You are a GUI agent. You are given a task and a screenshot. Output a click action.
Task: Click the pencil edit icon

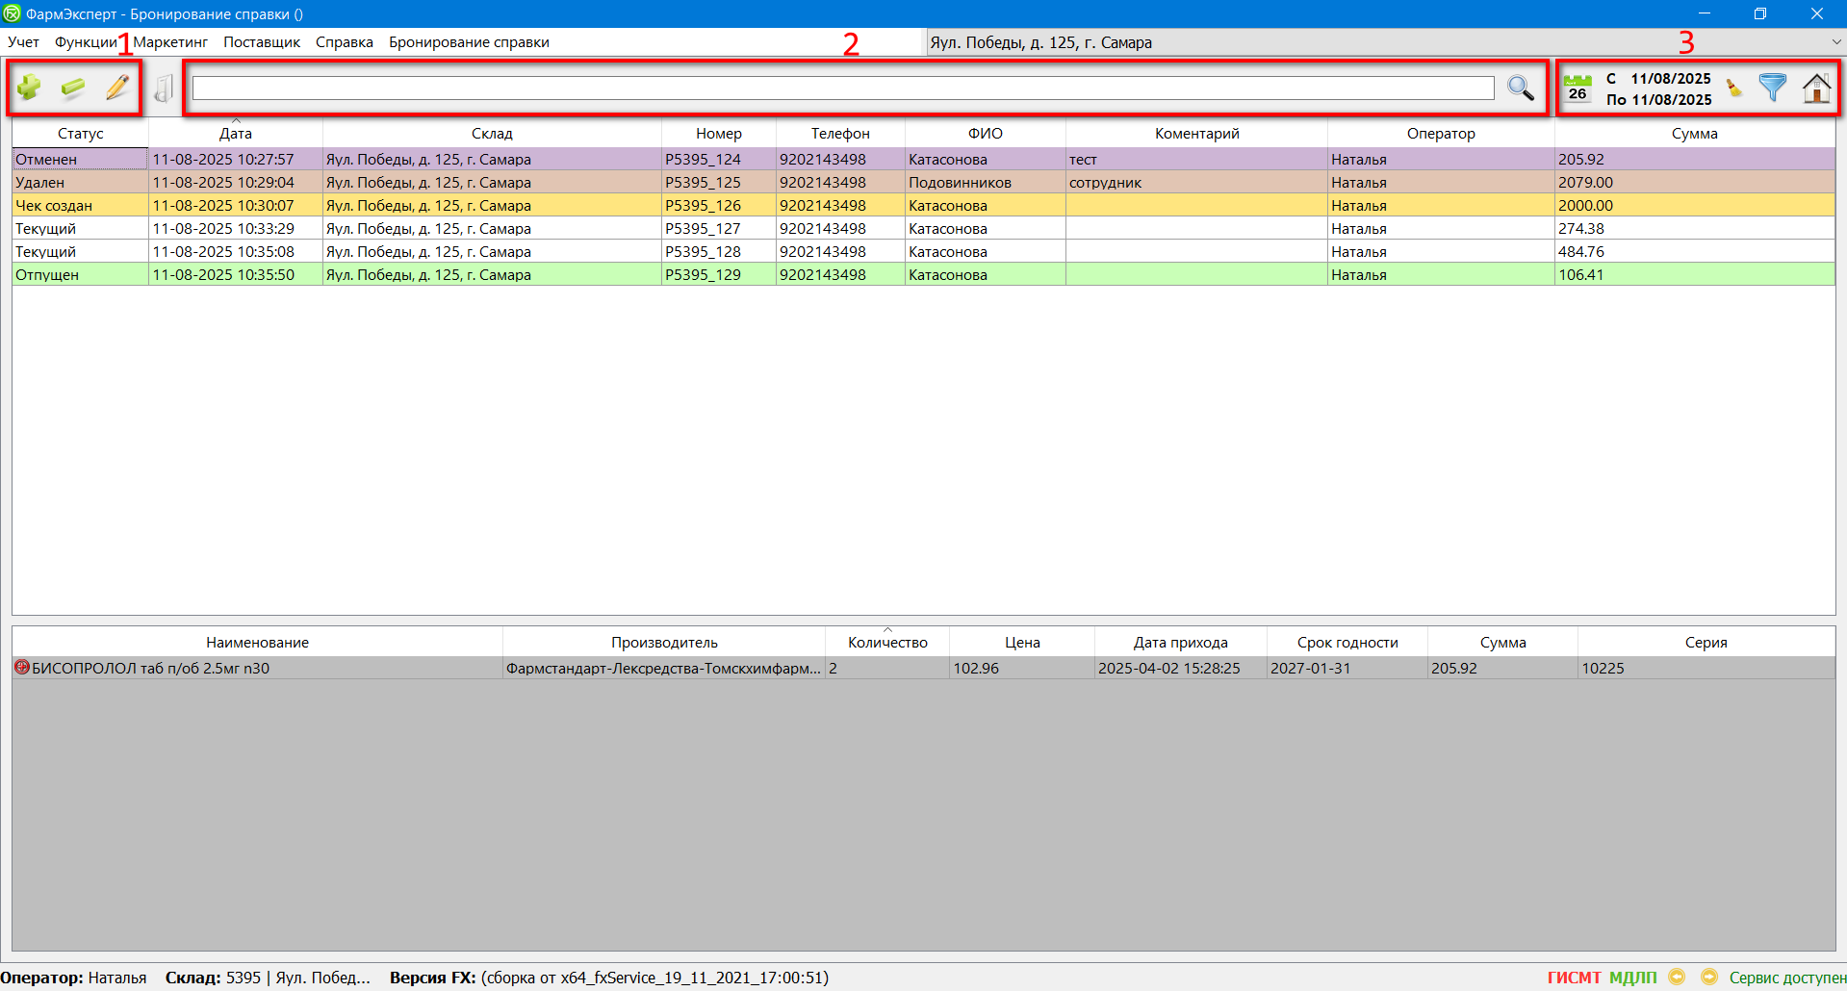117,88
